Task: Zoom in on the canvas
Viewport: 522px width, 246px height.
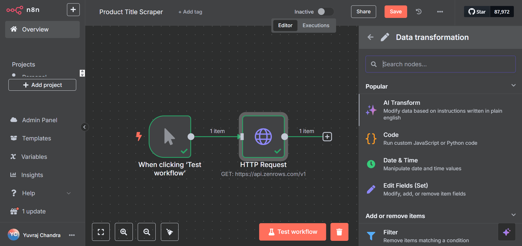Action: pos(124,232)
